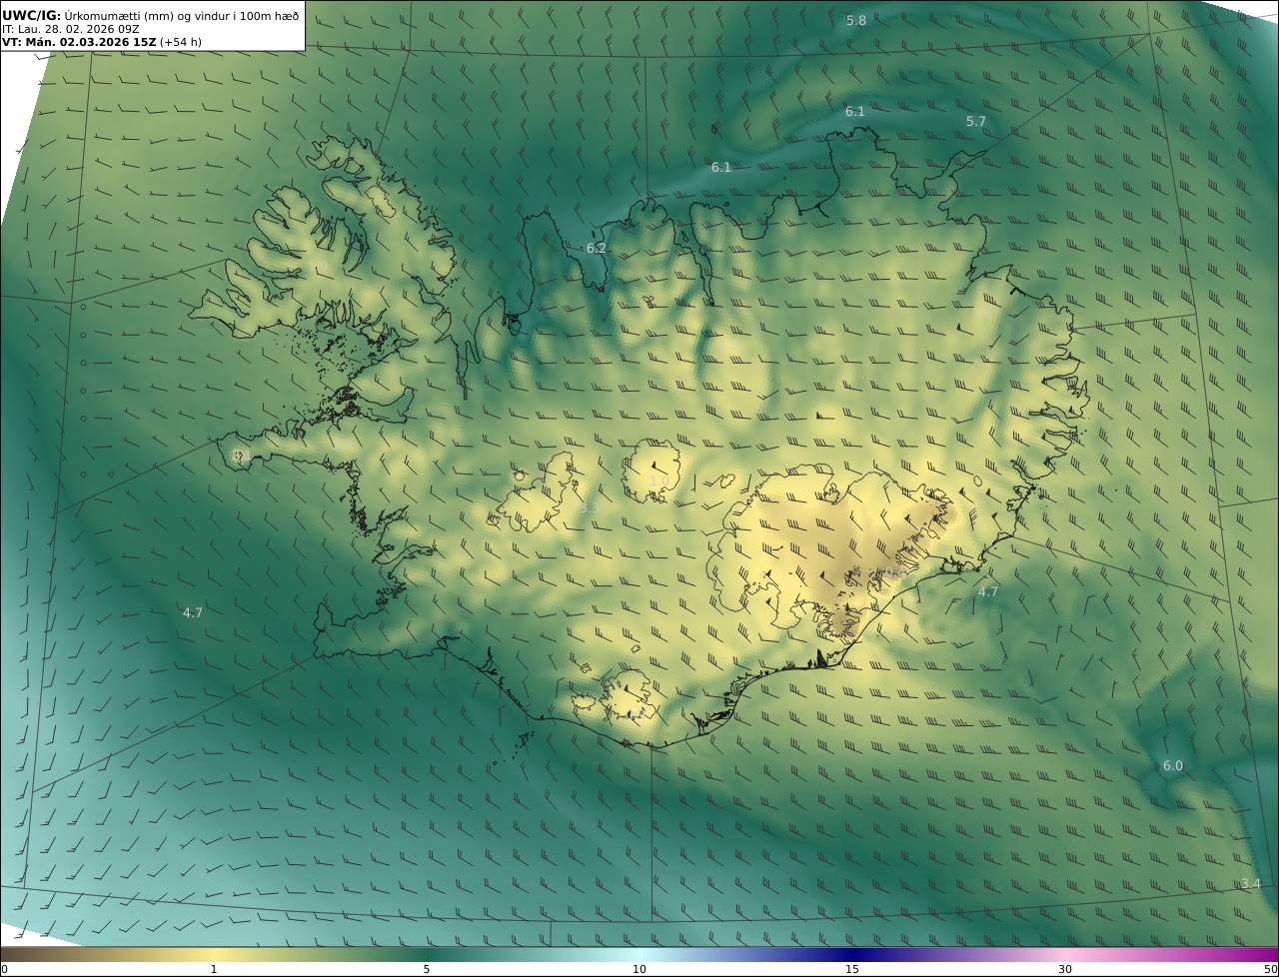Click the 10 tick label on the color scale
The width and height of the screenshot is (1279, 977).
pos(639,969)
